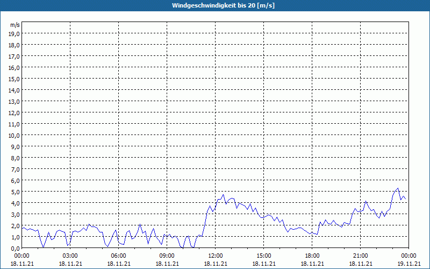Click the 15:00 time label

tap(264, 256)
